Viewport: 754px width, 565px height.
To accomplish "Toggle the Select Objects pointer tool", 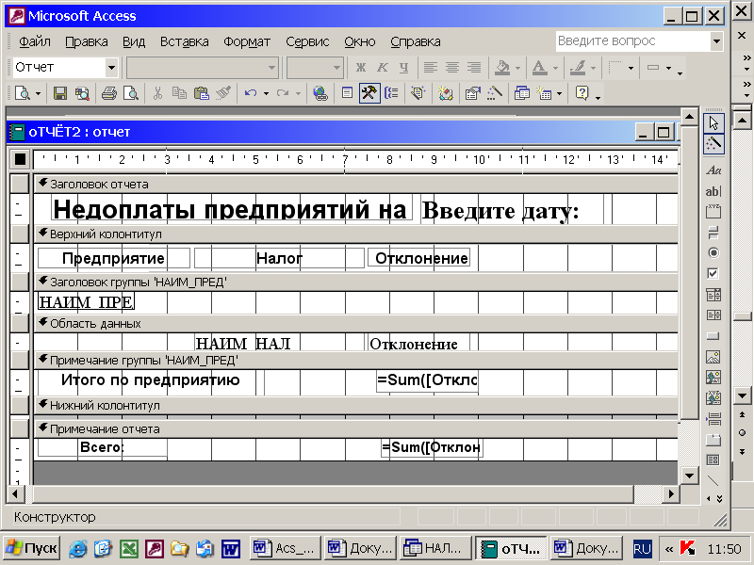I will click(713, 123).
